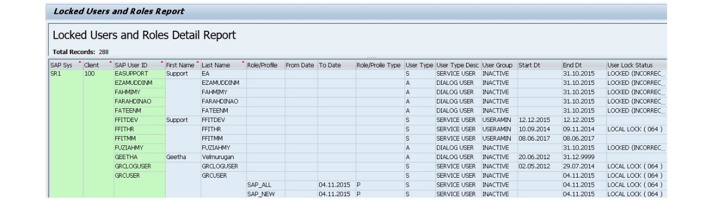Click the User Type column header
The image size is (712, 201).
(x=419, y=65)
